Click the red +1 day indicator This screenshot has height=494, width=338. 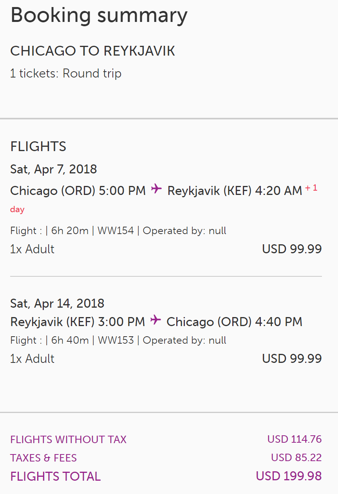311,189
